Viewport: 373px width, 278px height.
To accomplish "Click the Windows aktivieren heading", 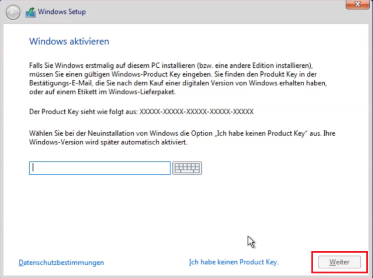I will [68, 41].
